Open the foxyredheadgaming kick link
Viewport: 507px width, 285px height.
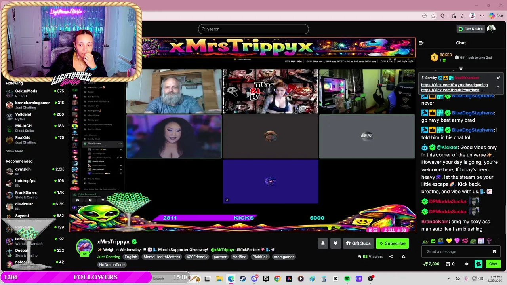pos(454,85)
